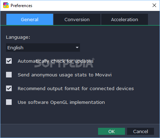The width and height of the screenshot is (160, 138).
Task: Select the Acceleration tab
Action: (x=125, y=19)
